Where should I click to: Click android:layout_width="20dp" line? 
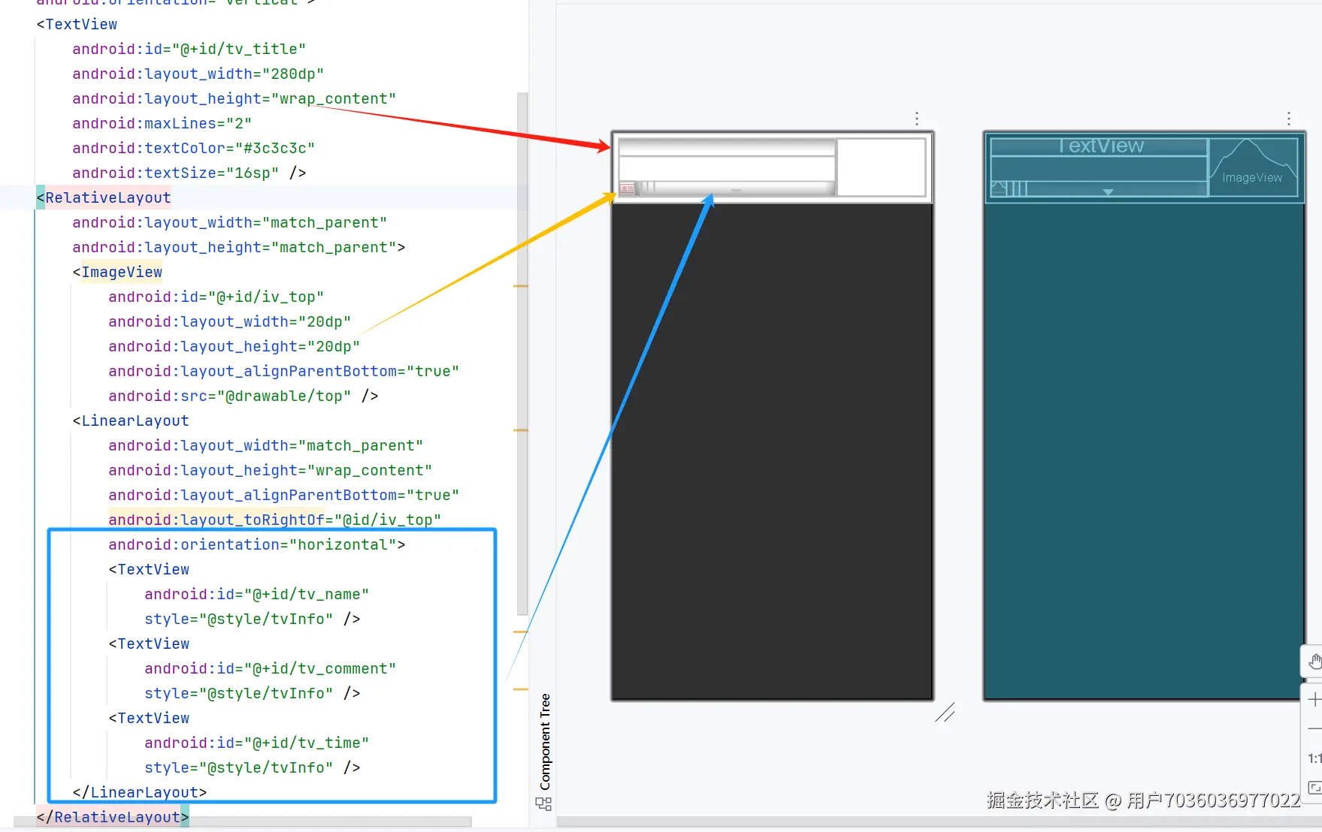[230, 321]
